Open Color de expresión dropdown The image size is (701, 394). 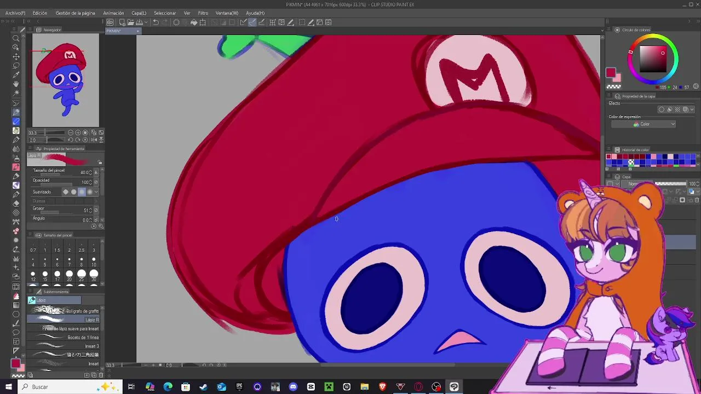pyautogui.click(x=643, y=124)
